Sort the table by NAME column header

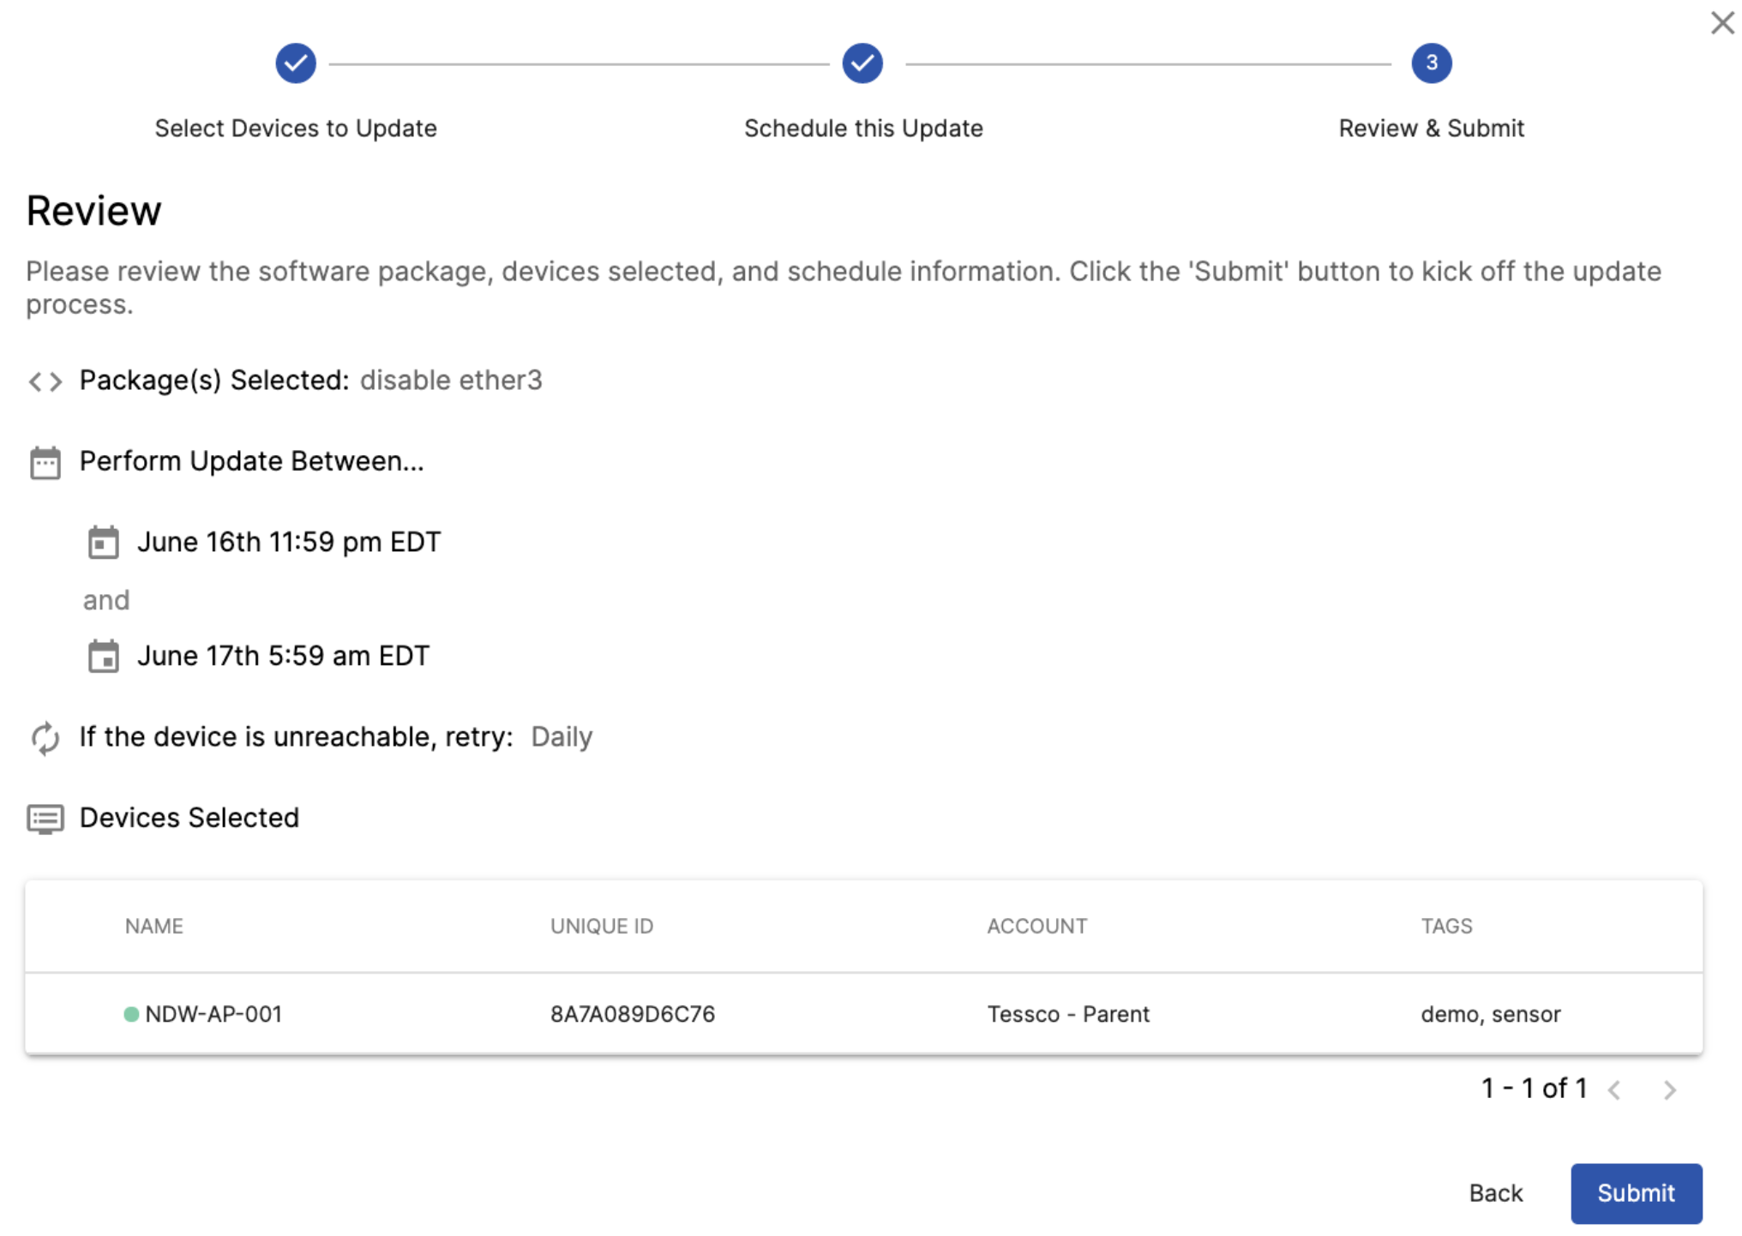point(154,927)
